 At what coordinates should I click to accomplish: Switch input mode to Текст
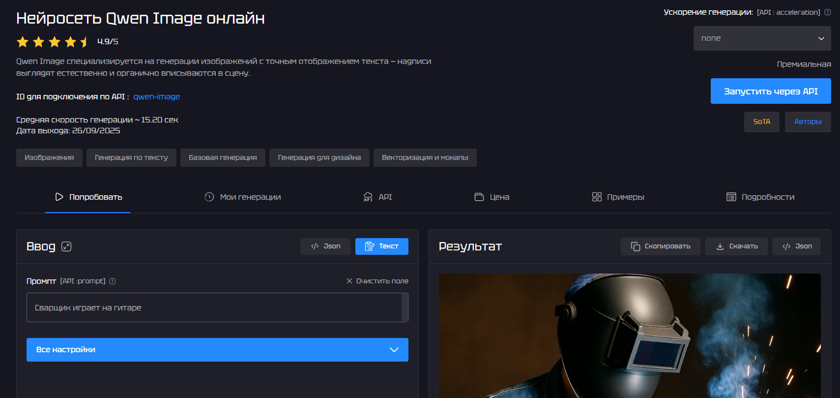tap(381, 246)
